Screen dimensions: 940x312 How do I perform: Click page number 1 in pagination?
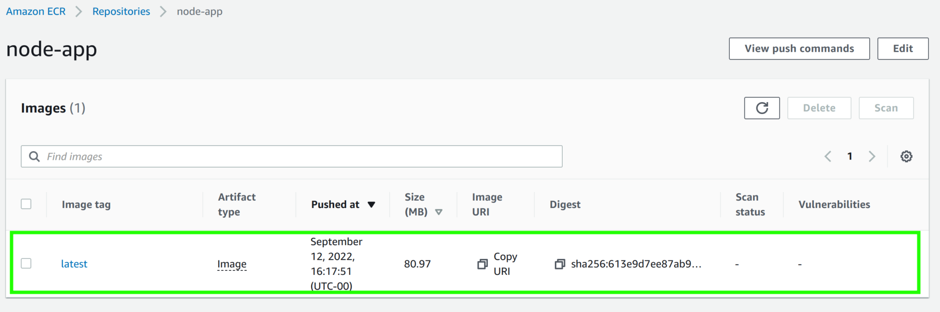(x=850, y=157)
